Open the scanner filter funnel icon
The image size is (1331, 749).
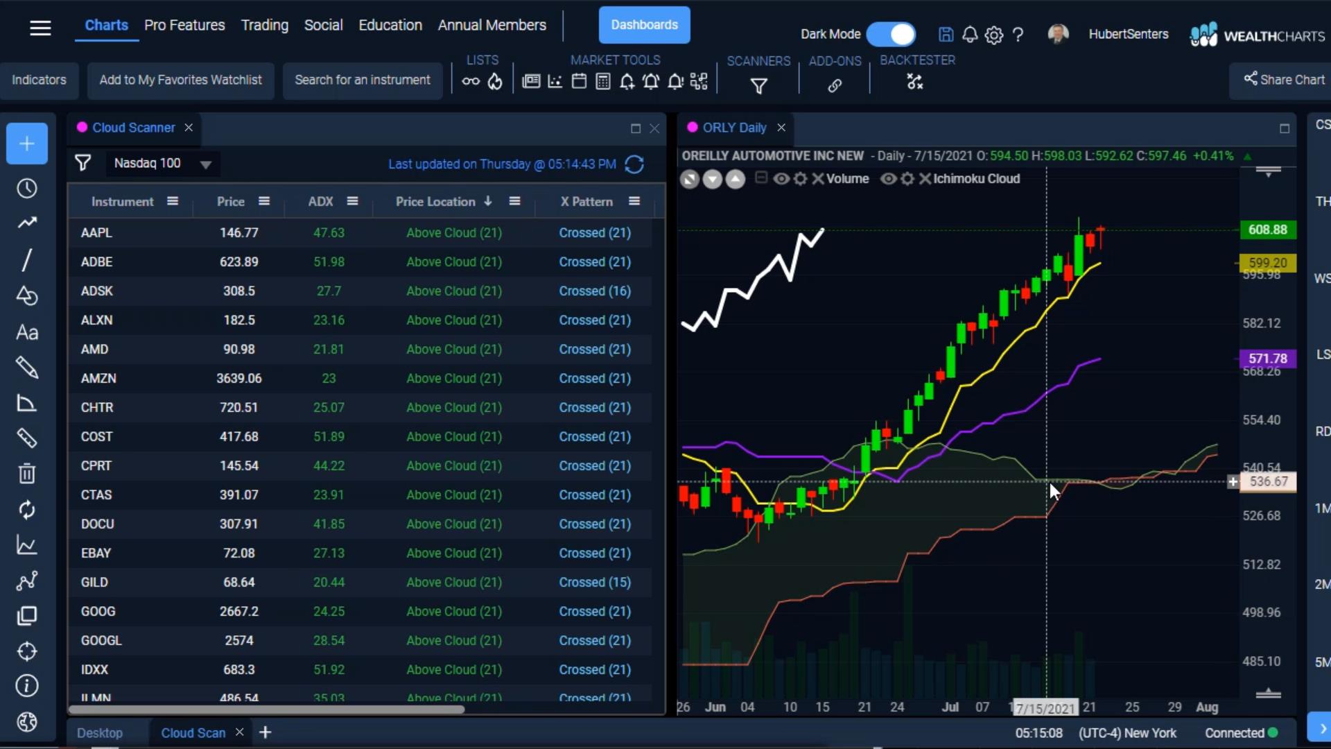coord(82,163)
